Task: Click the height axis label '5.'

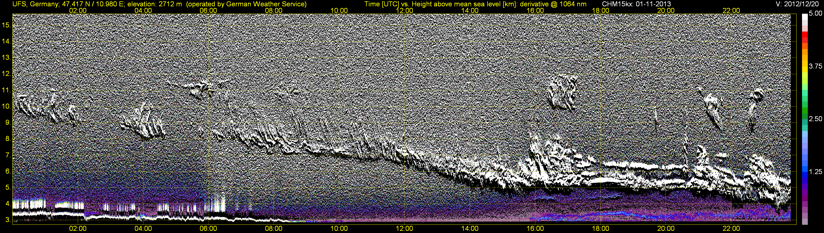Action: [x=8, y=188]
